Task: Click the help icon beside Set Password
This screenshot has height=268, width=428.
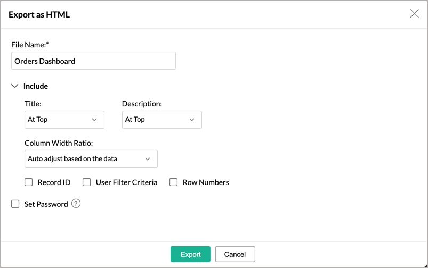Action: (76, 204)
